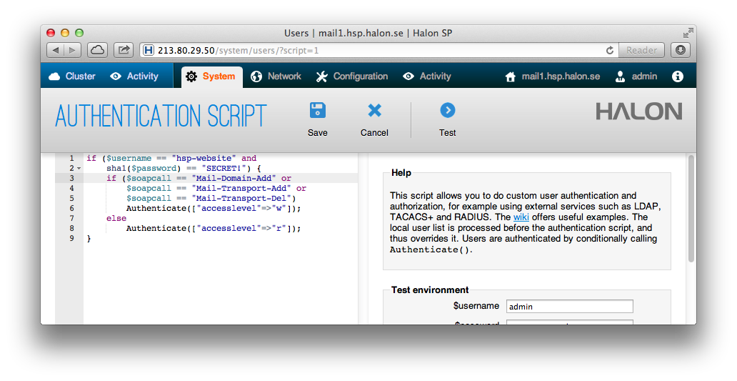Click the Test environment heading
Image resolution: width=737 pixels, height=381 pixels.
[430, 290]
